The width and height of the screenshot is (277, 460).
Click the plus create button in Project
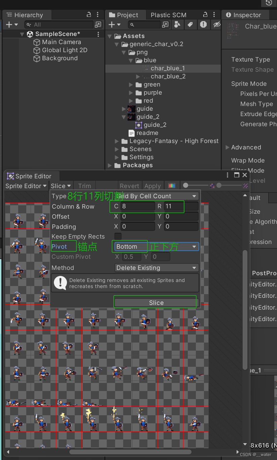[112, 25]
